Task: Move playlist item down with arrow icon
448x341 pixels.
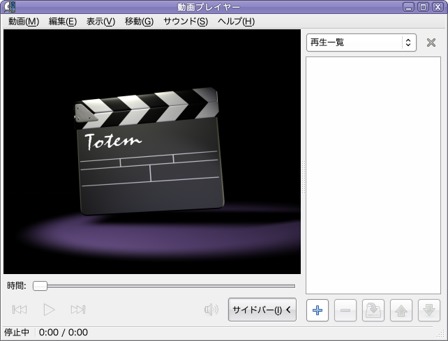Action: [x=429, y=310]
